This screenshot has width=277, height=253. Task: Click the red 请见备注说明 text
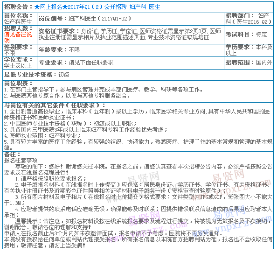point(18,37)
